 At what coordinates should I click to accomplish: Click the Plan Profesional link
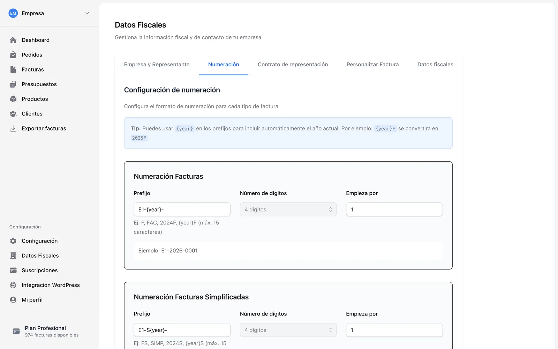[45, 328]
